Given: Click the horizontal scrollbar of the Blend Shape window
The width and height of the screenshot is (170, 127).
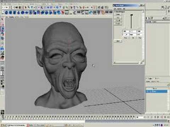Looking at the screenshot, I should click(127, 63).
